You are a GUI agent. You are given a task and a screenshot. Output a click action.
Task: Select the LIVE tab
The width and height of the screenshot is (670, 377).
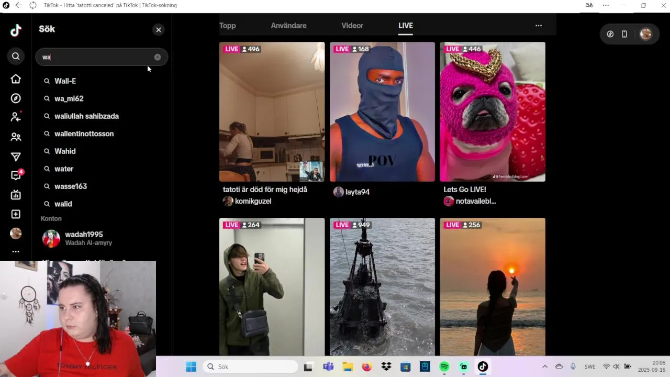(x=406, y=26)
